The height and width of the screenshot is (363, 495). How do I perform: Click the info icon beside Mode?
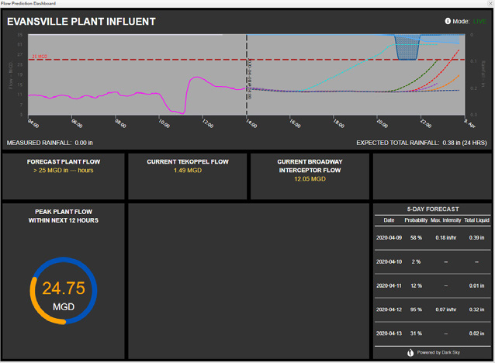(448, 21)
